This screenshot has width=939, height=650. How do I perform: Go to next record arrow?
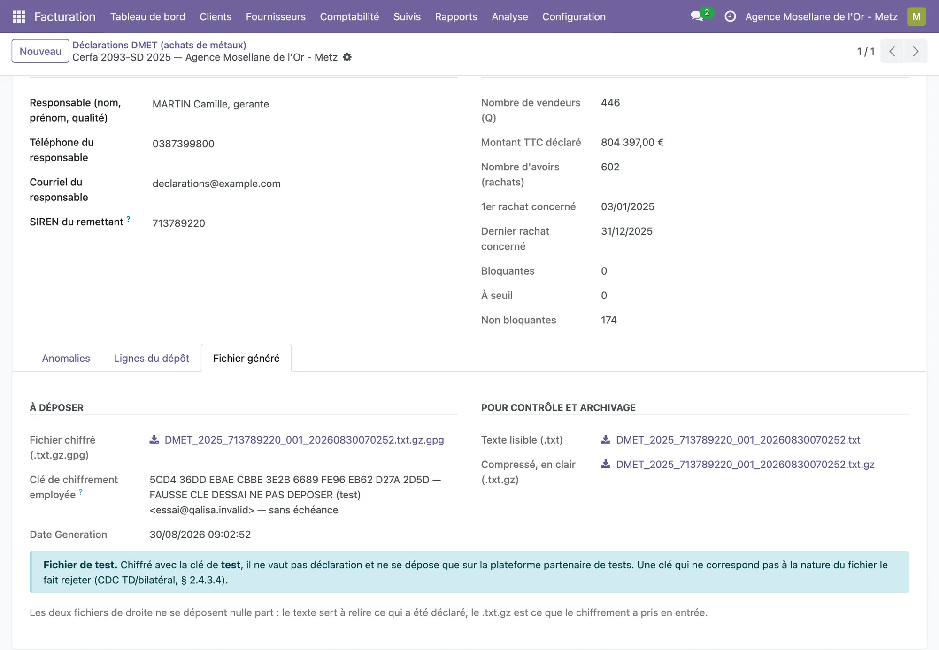tap(916, 51)
